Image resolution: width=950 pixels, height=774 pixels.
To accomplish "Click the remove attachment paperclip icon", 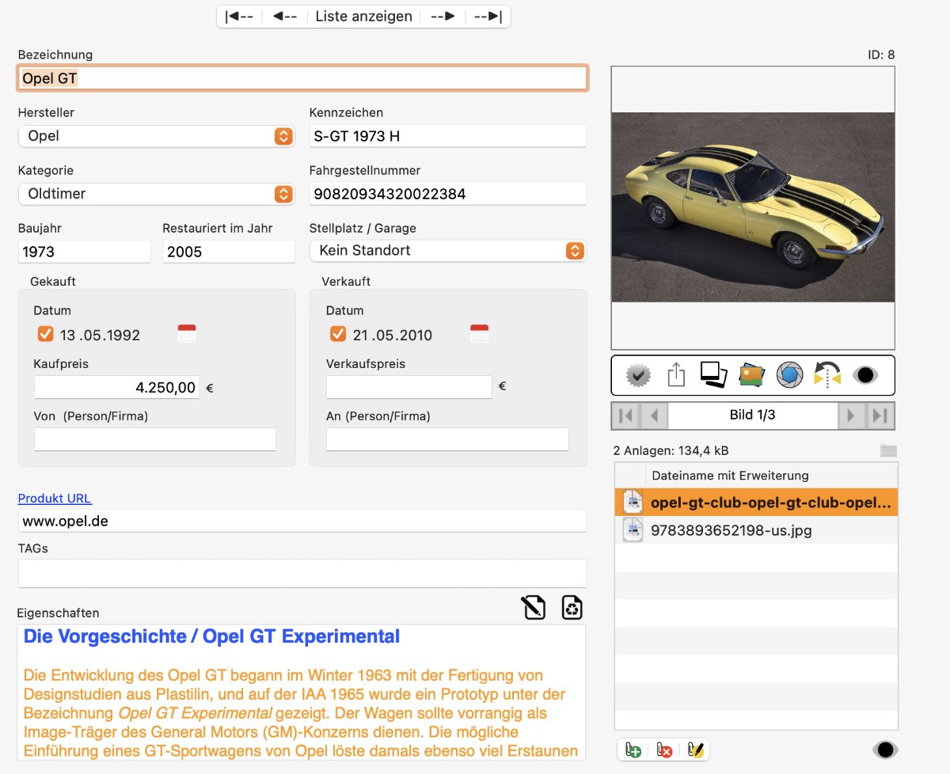I will tap(664, 749).
